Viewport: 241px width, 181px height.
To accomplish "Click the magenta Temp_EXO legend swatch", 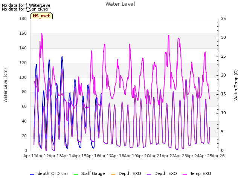I will tap(185, 174).
